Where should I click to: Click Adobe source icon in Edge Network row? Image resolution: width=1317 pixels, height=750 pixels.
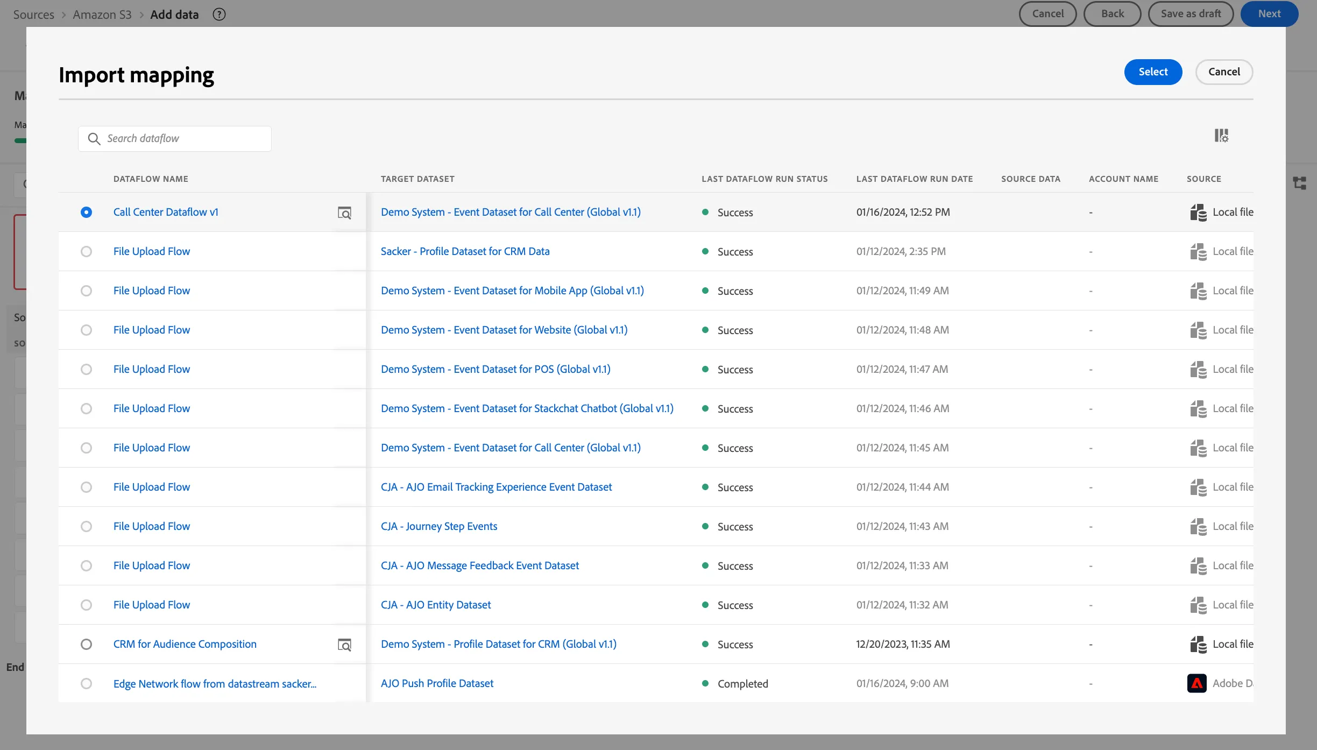[x=1196, y=683]
